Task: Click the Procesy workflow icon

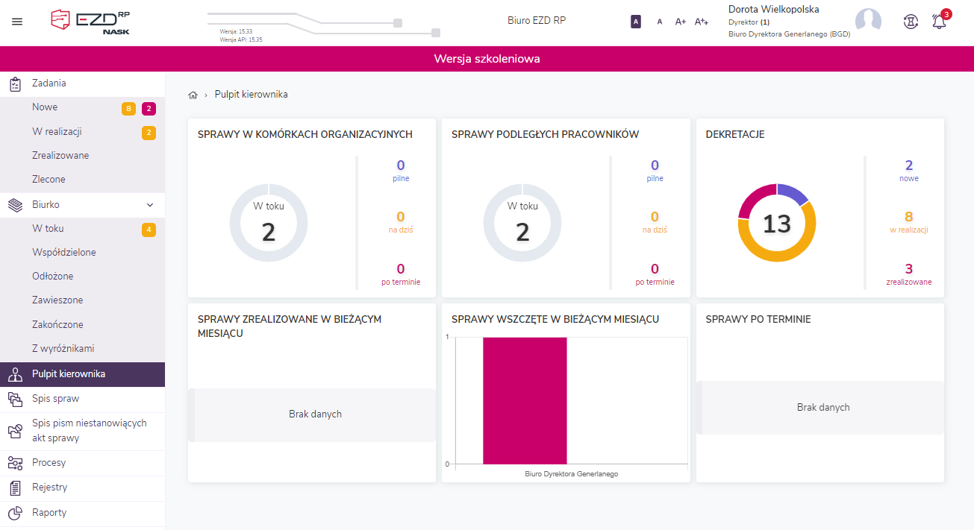Action: (x=15, y=463)
